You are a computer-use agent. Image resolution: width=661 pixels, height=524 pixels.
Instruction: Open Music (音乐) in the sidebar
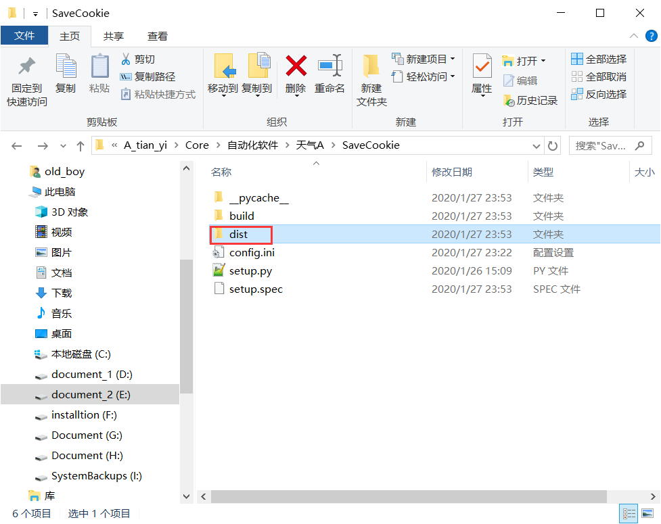[53, 314]
